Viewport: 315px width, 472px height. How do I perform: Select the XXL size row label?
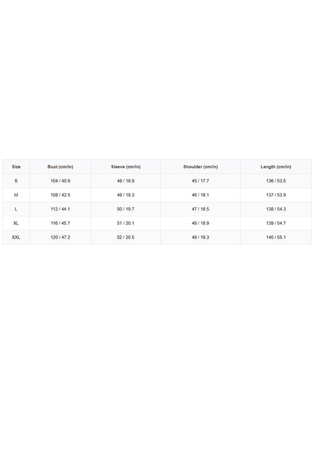pyautogui.click(x=16, y=237)
